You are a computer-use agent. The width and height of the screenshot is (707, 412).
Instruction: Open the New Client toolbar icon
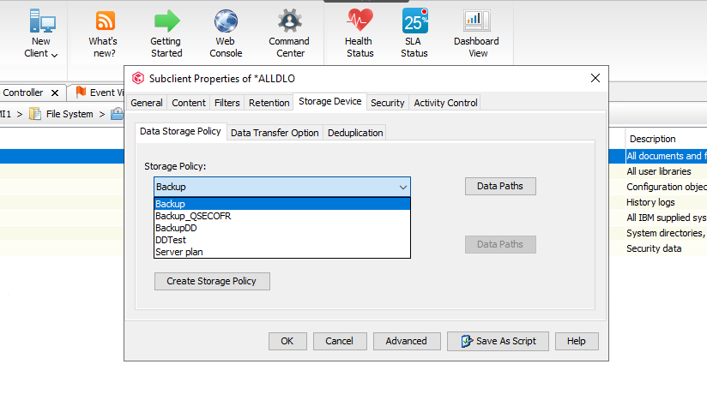tap(42, 21)
